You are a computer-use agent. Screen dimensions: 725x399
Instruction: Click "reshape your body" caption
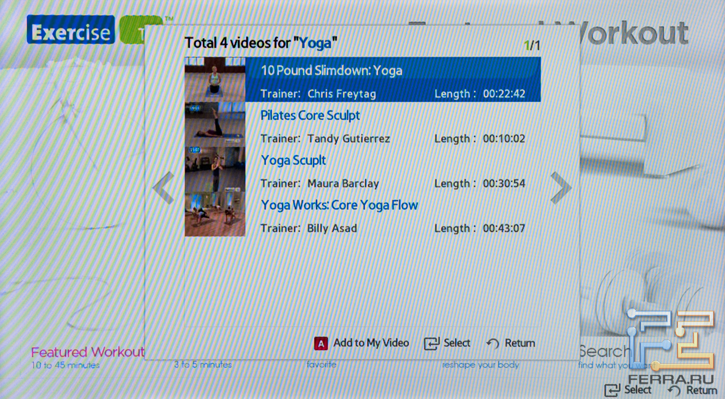[480, 365]
